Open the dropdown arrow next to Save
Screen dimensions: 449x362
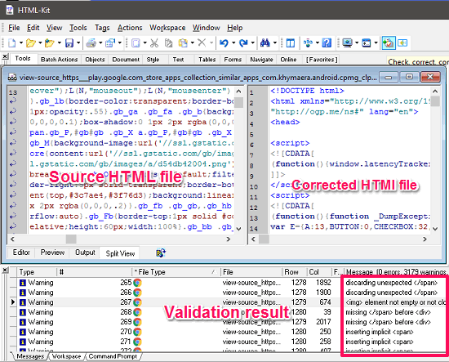(78, 43)
